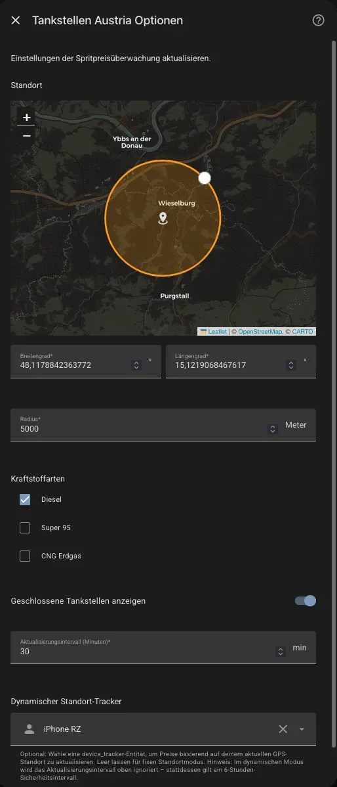
Task: Click the CNG Erdgas label text
Action: click(x=61, y=556)
